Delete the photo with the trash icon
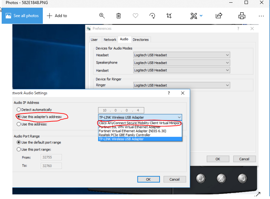270x199 pixels. 118,16
